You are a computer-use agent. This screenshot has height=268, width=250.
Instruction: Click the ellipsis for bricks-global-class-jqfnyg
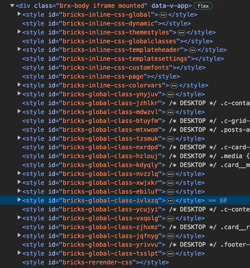coord(170,236)
